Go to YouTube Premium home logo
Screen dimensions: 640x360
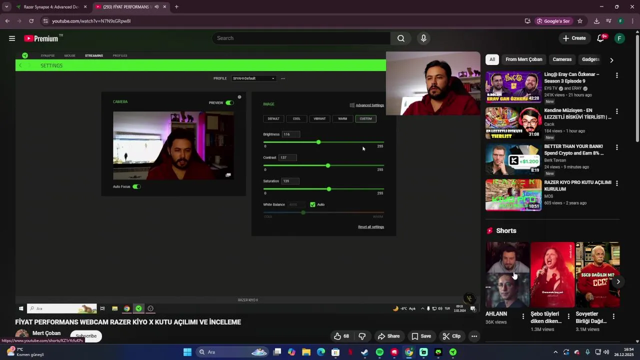coord(41,38)
